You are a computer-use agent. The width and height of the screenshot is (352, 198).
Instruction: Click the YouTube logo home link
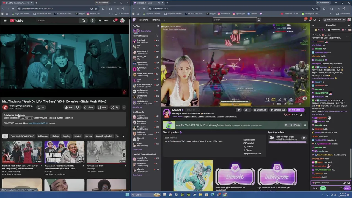pos(16,21)
